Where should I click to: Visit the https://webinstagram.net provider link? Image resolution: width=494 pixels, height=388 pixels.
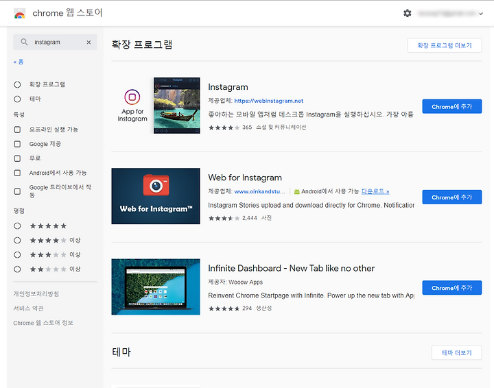click(269, 101)
